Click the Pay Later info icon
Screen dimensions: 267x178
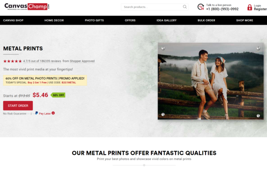(x=53, y=113)
